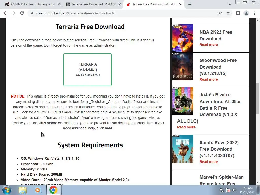Screen dimensions: 260x195
Task: Click 'Memory: 2.5GB' list item
Action: (34, 169)
